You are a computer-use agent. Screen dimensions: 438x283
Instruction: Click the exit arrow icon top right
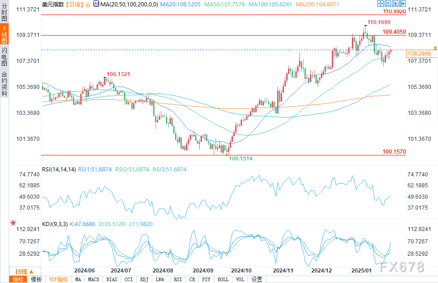[x=402, y=4]
